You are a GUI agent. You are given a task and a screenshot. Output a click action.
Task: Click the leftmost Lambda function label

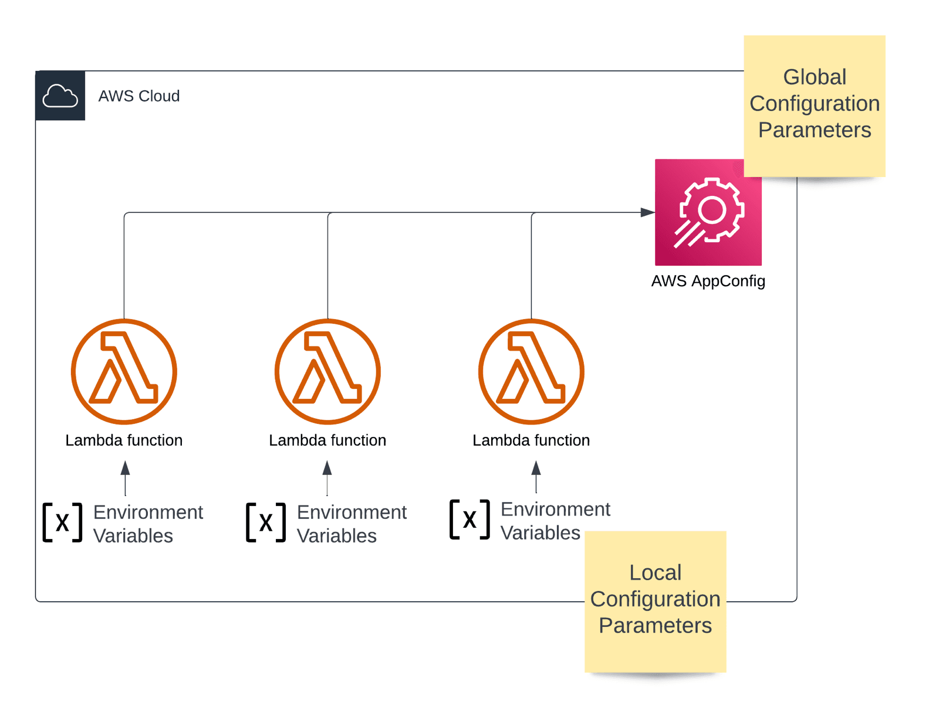pos(124,440)
